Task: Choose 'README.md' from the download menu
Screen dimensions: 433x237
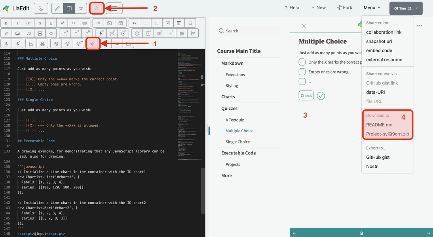Action: click(378, 124)
